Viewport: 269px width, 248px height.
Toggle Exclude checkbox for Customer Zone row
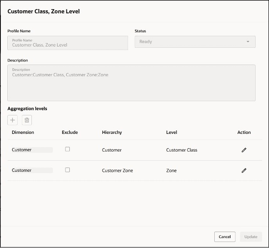(67, 170)
